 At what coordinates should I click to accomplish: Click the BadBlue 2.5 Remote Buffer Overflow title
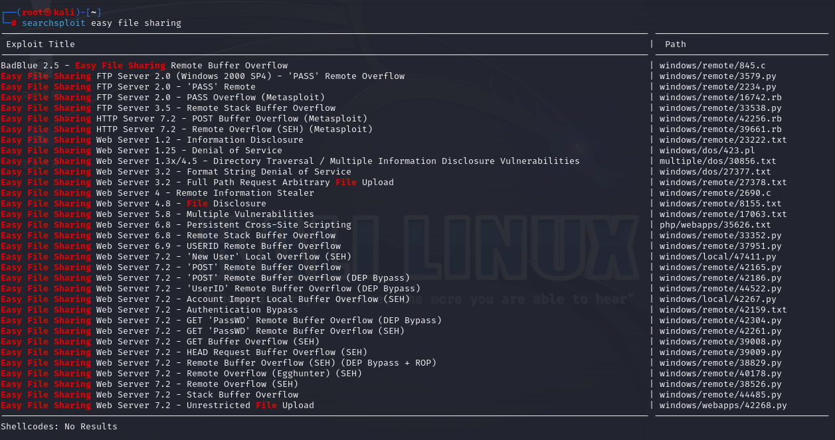tap(144, 66)
